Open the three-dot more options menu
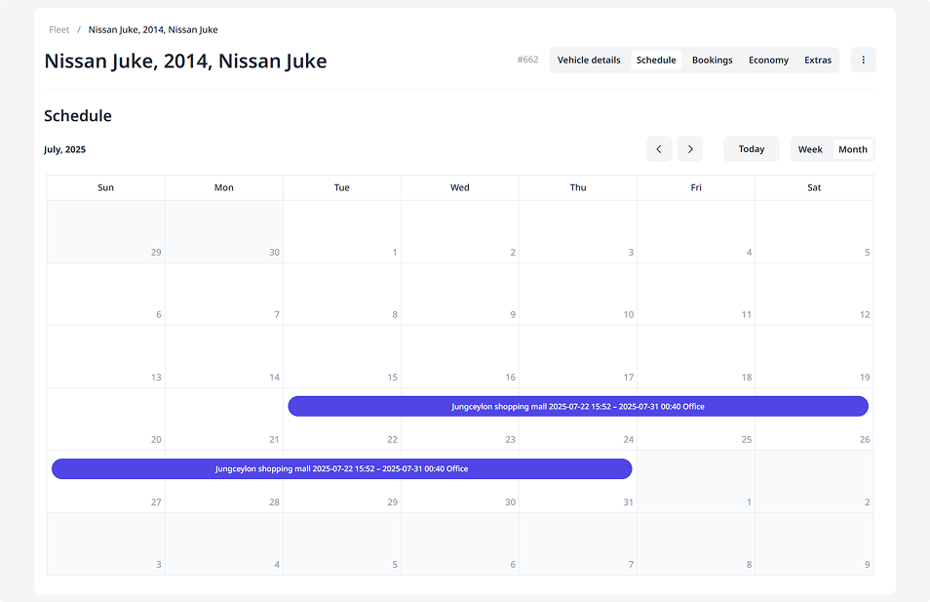The width and height of the screenshot is (930, 602). click(x=863, y=60)
